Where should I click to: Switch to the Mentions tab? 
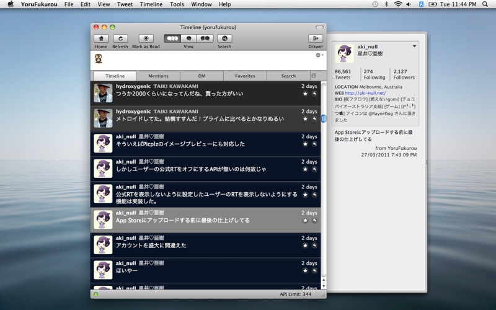(158, 76)
